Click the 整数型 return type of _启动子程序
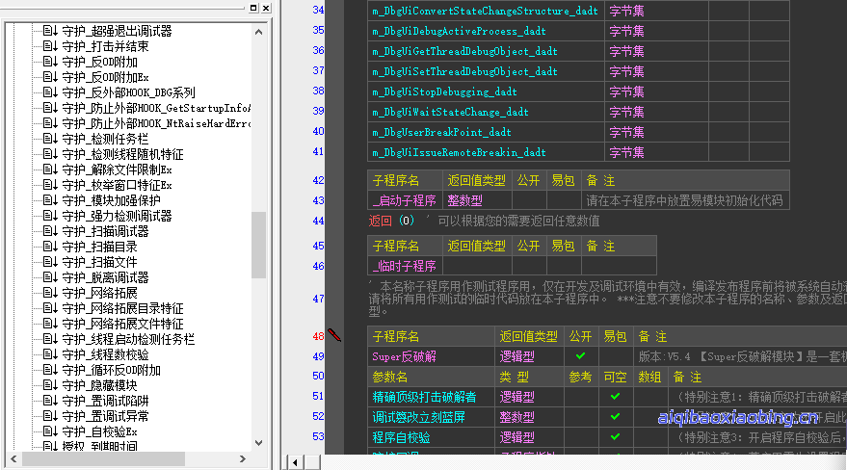The height and width of the screenshot is (470, 847). [x=464, y=200]
